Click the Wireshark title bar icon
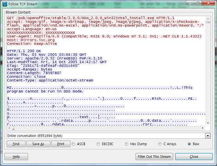The height and width of the screenshot is (166, 217). (x=5, y=4)
